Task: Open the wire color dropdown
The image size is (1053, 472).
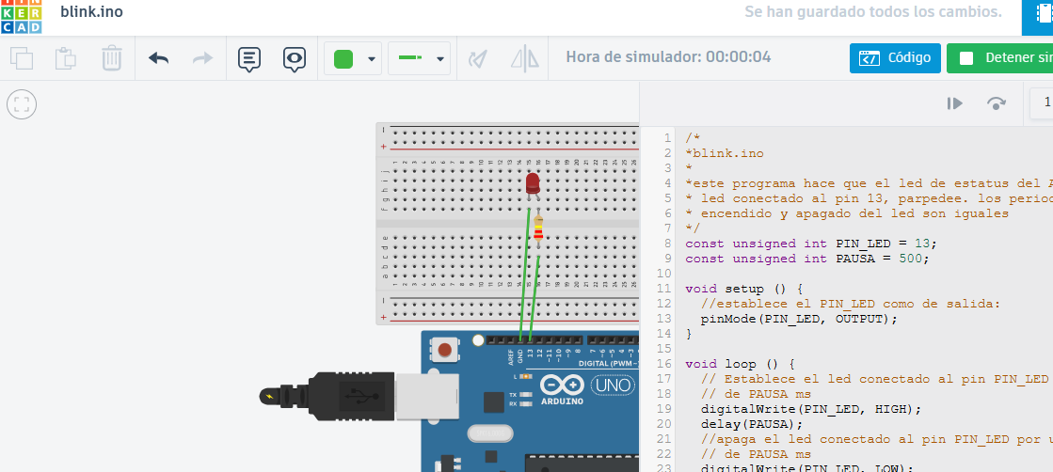Action: click(x=373, y=58)
